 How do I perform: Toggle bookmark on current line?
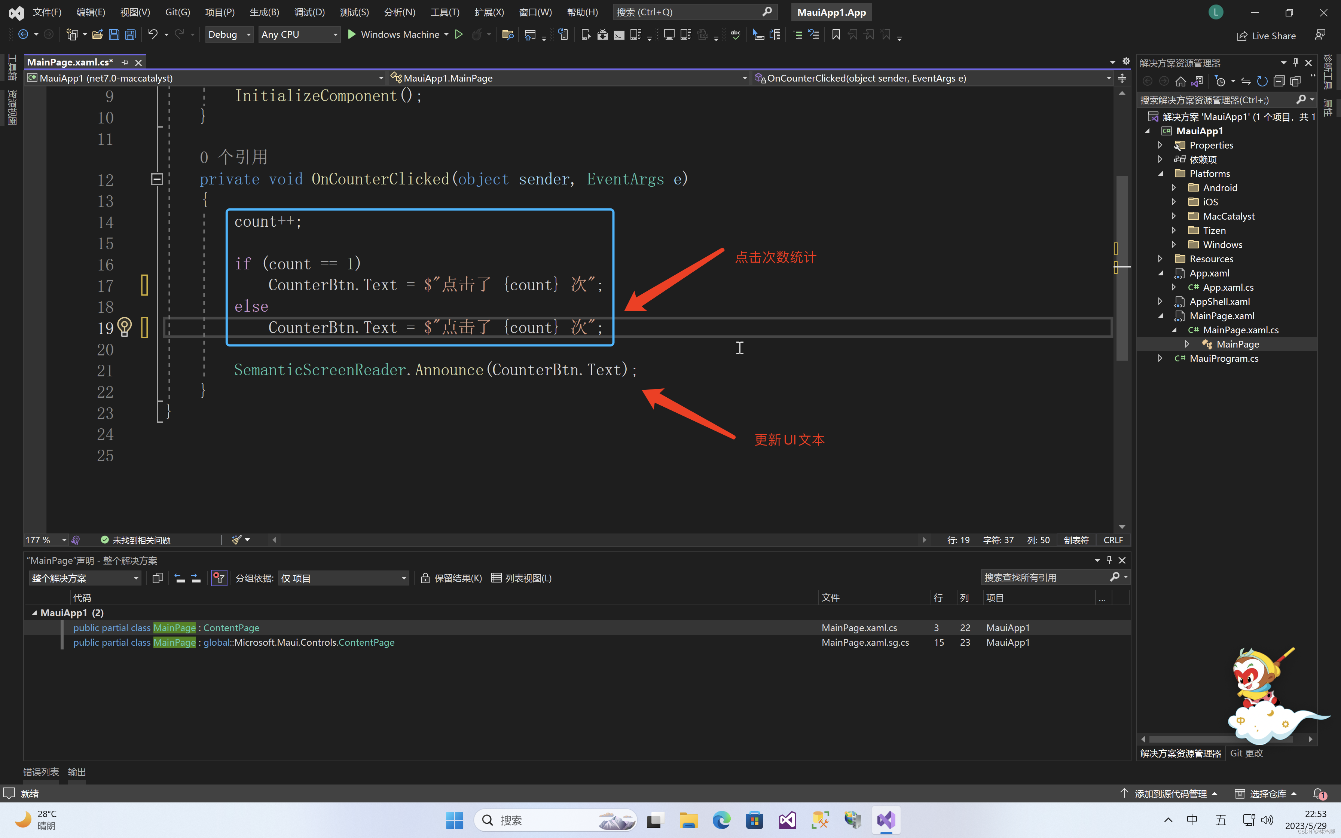836,34
